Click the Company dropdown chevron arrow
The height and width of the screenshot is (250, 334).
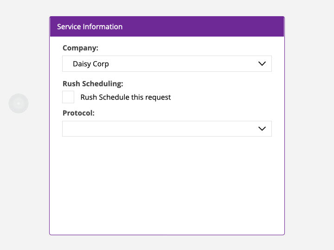tap(262, 64)
